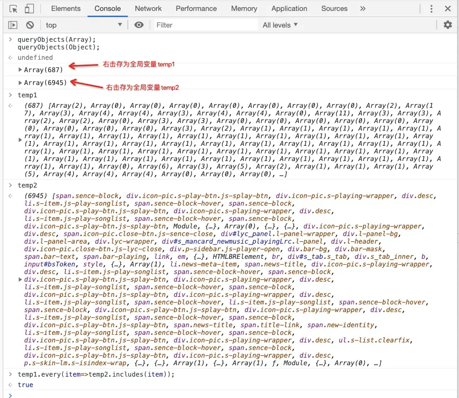Create a live expression using the eye icon
The height and width of the screenshot is (398, 459).
coord(139,25)
